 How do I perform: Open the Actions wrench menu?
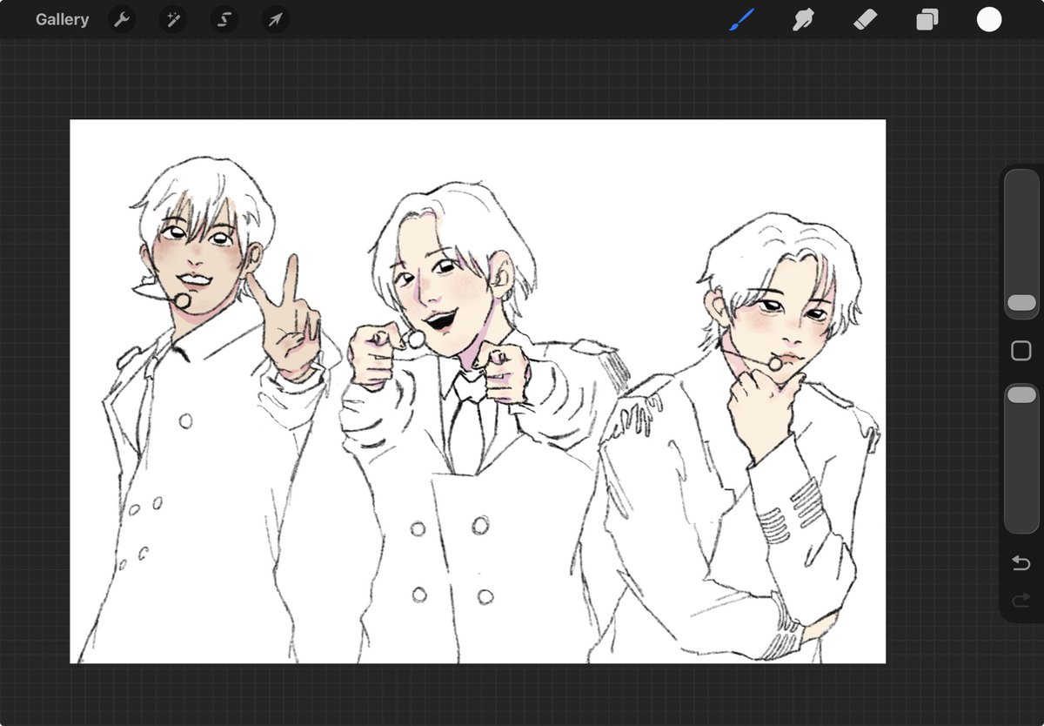pos(122,19)
